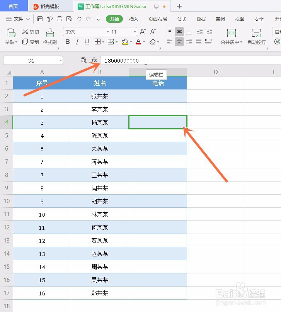
Task: Expand quick access toolbar customization arrow
Action: (98, 19)
